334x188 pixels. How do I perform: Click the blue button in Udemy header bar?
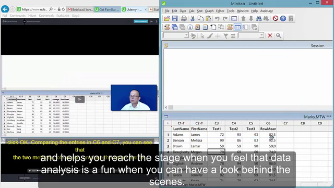tap(140, 21)
